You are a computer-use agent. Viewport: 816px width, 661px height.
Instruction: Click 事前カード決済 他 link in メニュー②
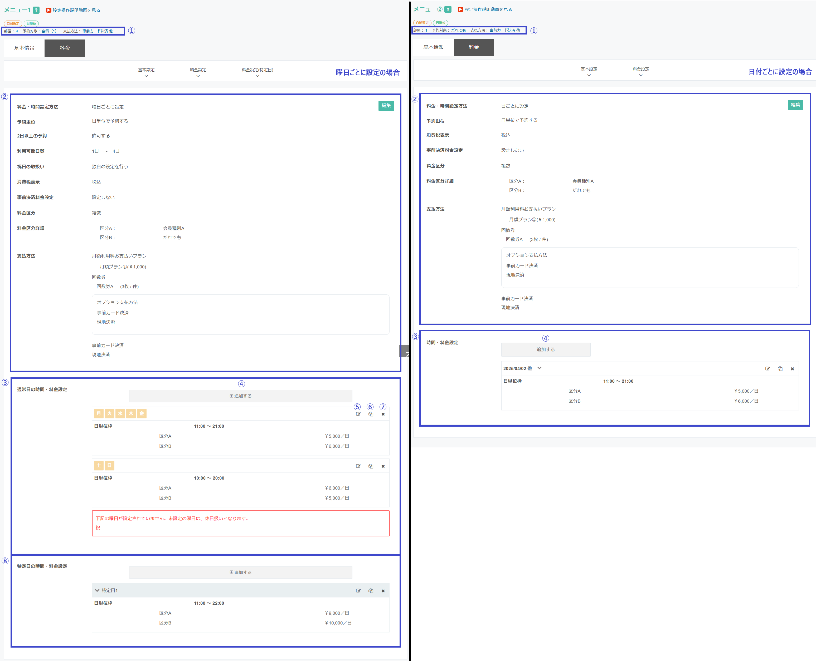click(505, 31)
